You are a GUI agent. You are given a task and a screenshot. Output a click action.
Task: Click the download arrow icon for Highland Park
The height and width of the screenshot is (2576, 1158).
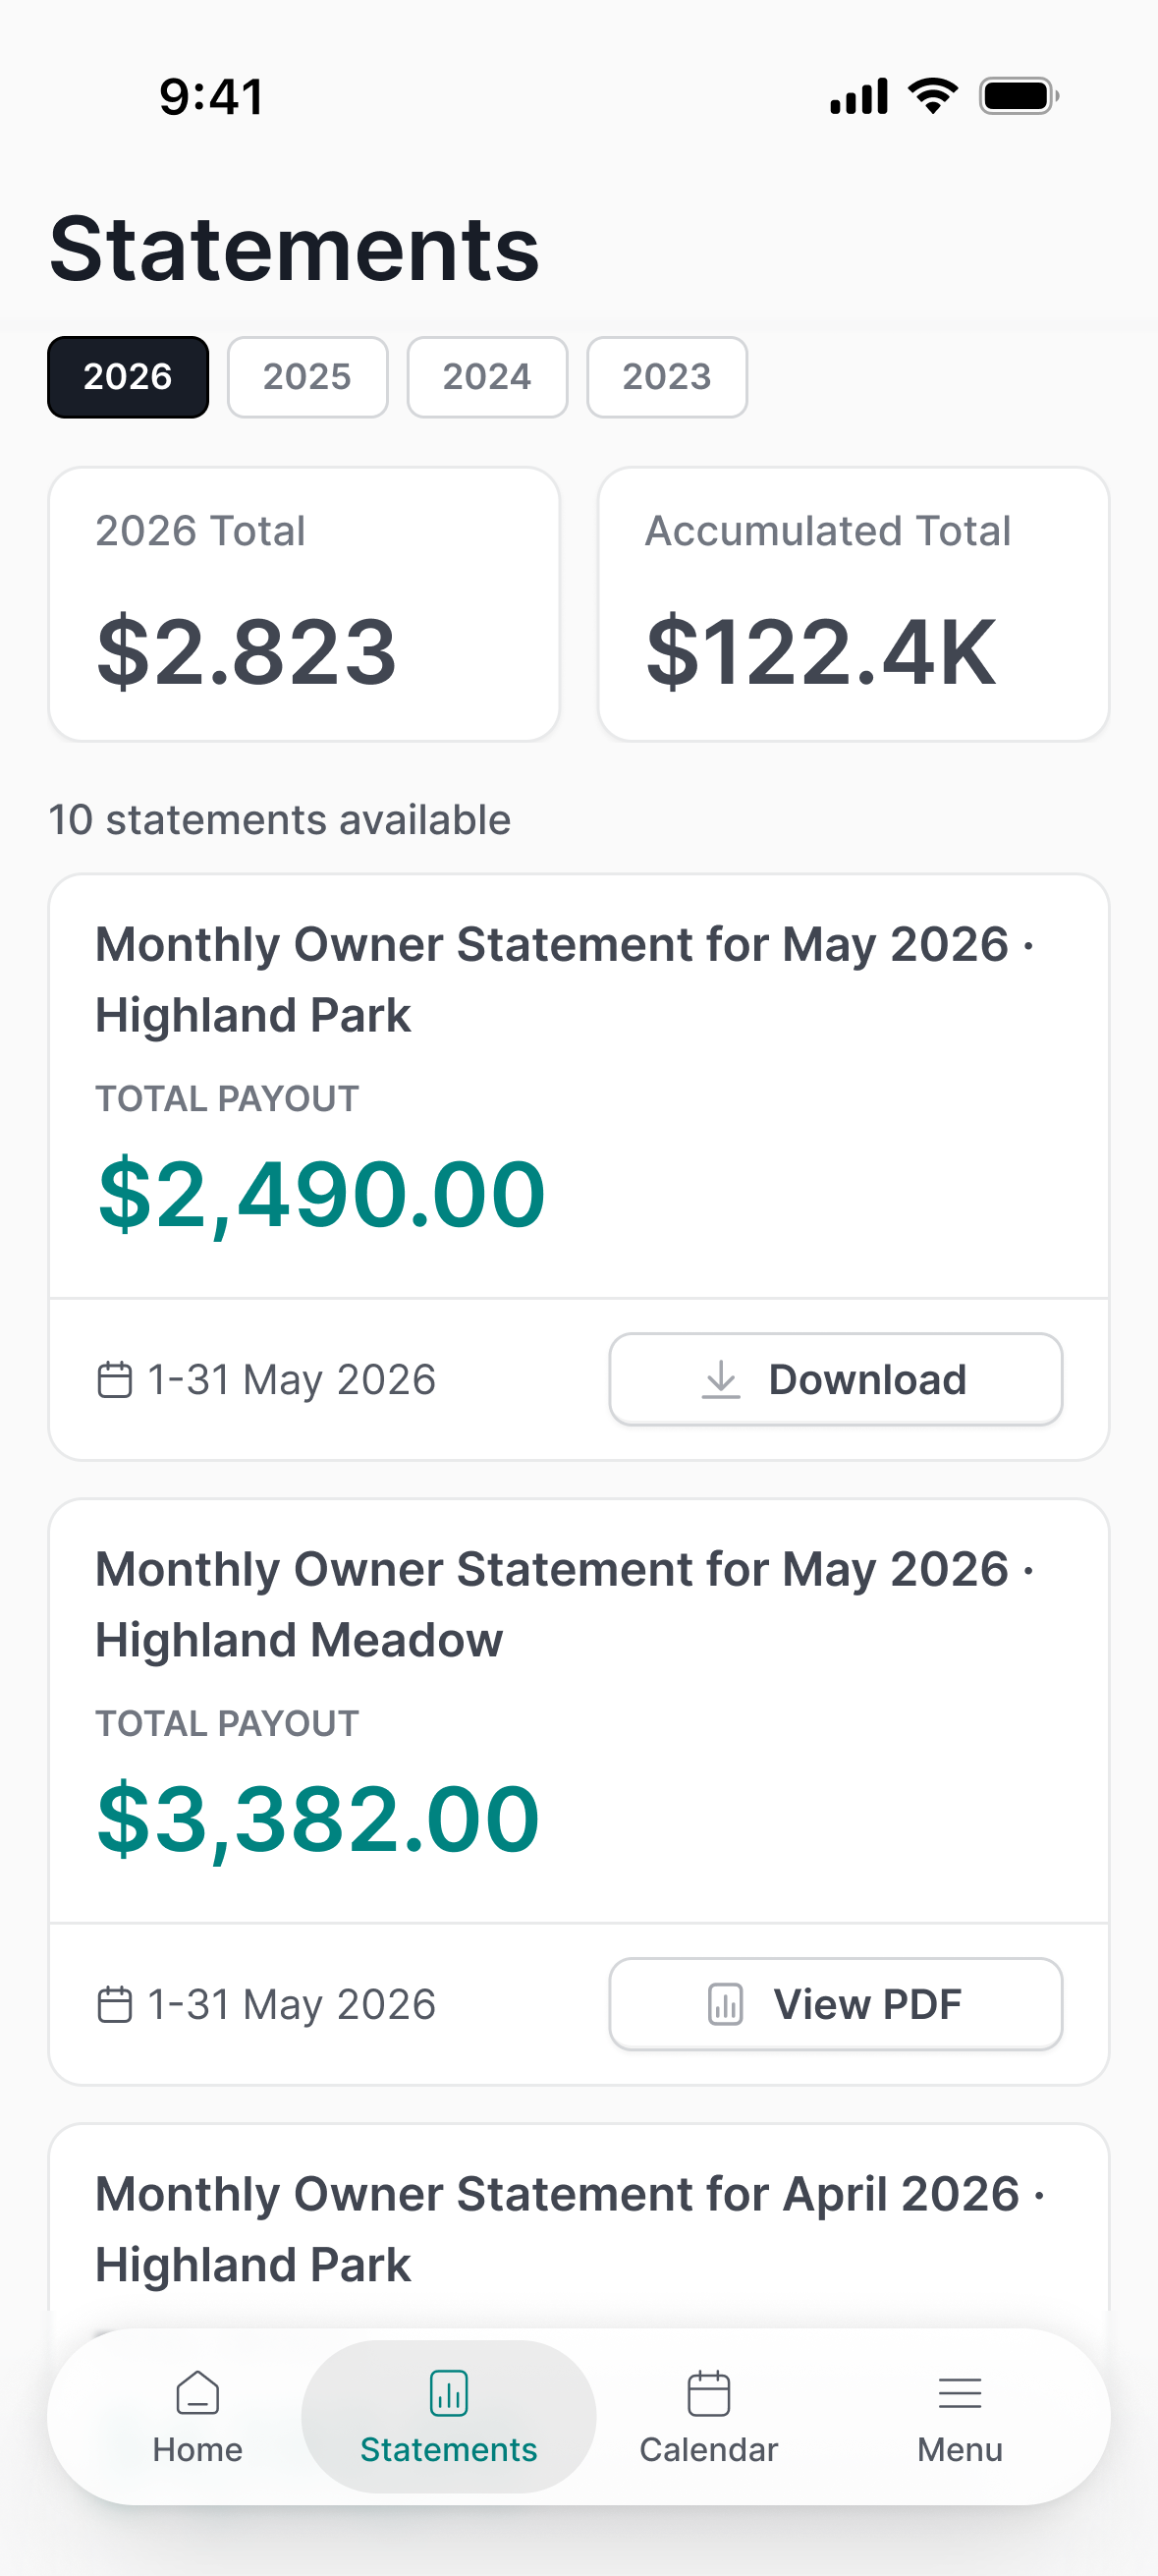[x=721, y=1379]
